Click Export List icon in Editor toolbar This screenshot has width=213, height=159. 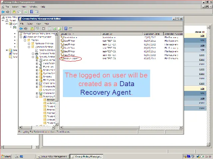(60, 28)
